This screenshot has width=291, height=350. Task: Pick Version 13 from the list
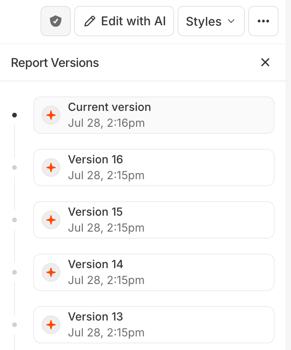tap(154, 325)
